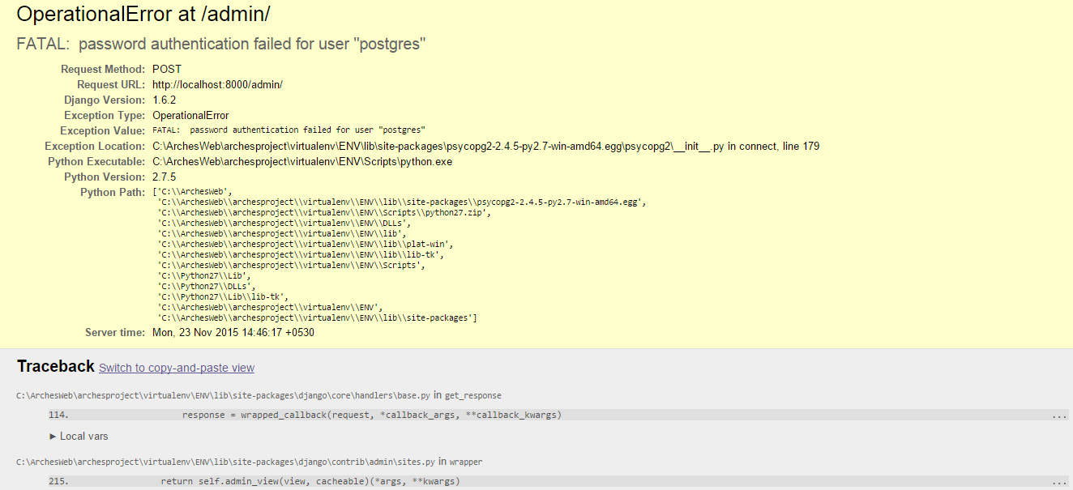Select file path admin\sites.py in wrapper
The height and width of the screenshot is (490, 1073).
point(226,462)
